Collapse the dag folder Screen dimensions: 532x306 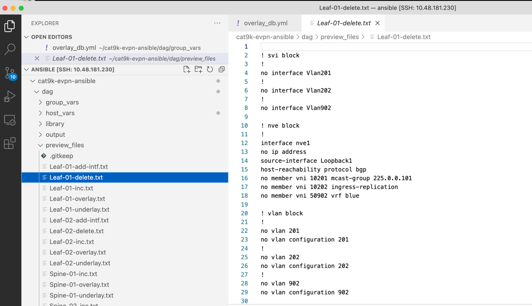pyautogui.click(x=37, y=92)
